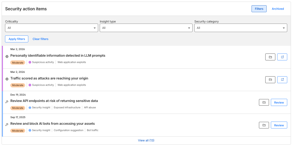This screenshot has height=147, width=292.
Task: Open external link for traffic scored as attacks
Action: pos(282,80)
